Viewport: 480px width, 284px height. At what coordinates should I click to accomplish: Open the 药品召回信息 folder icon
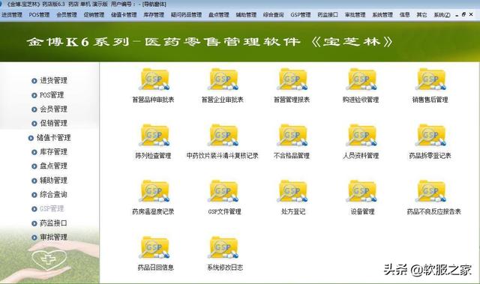[154, 247]
